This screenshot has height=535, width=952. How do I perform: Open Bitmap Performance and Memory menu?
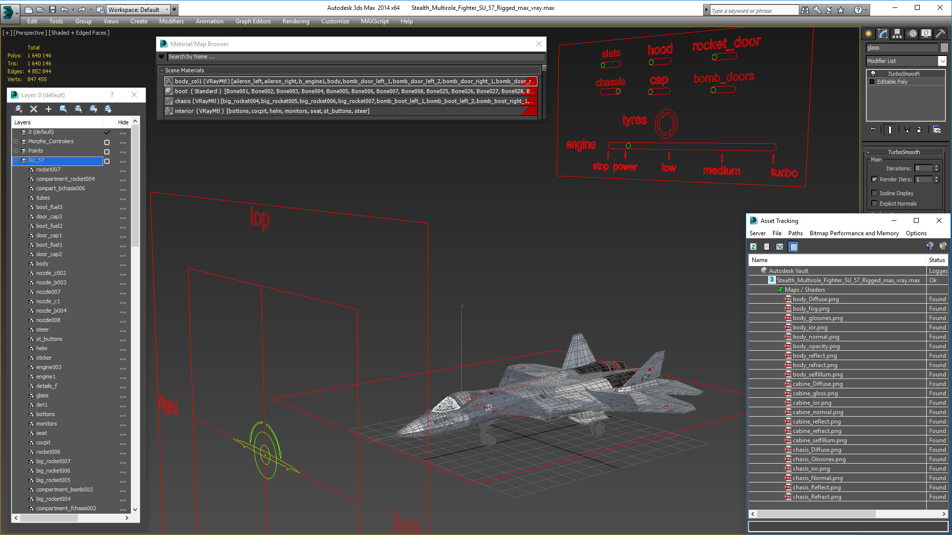(x=854, y=233)
